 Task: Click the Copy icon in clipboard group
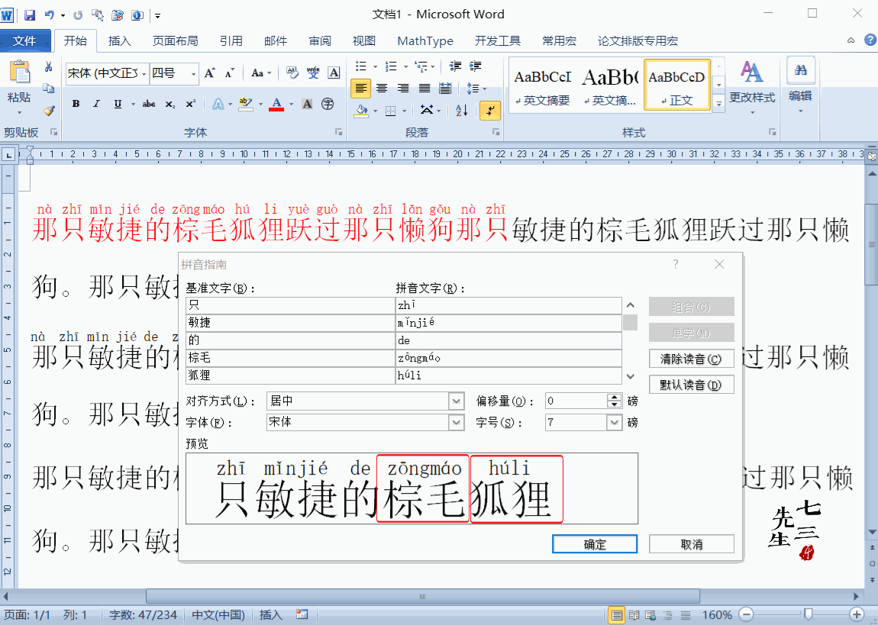coord(49,89)
